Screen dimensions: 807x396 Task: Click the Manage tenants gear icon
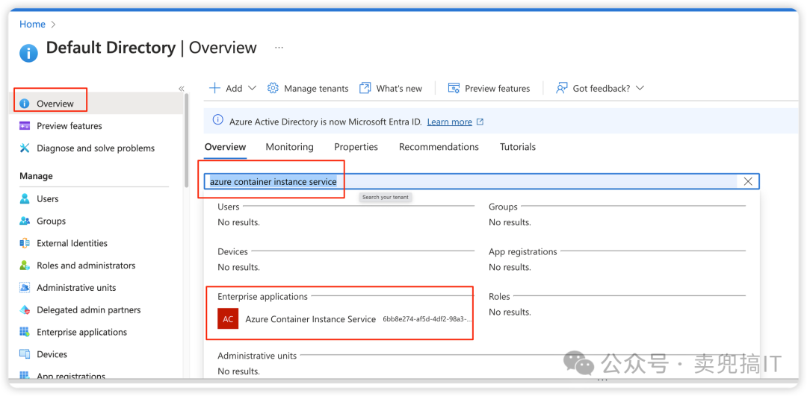273,88
